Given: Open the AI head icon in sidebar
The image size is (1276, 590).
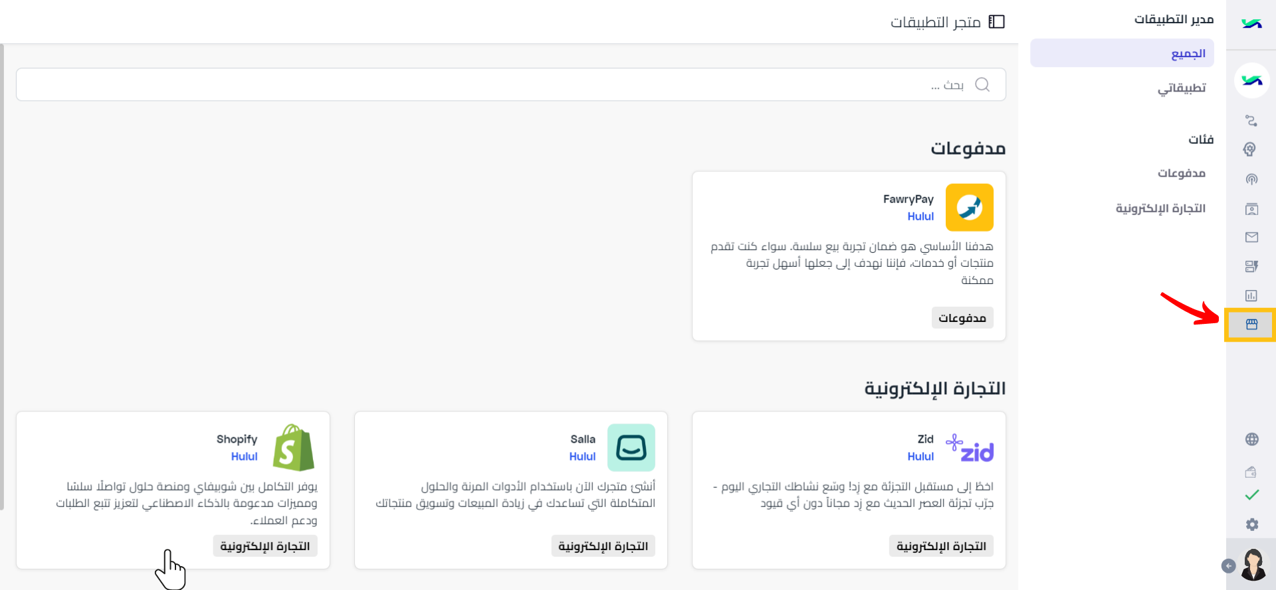Looking at the screenshot, I should (x=1250, y=149).
